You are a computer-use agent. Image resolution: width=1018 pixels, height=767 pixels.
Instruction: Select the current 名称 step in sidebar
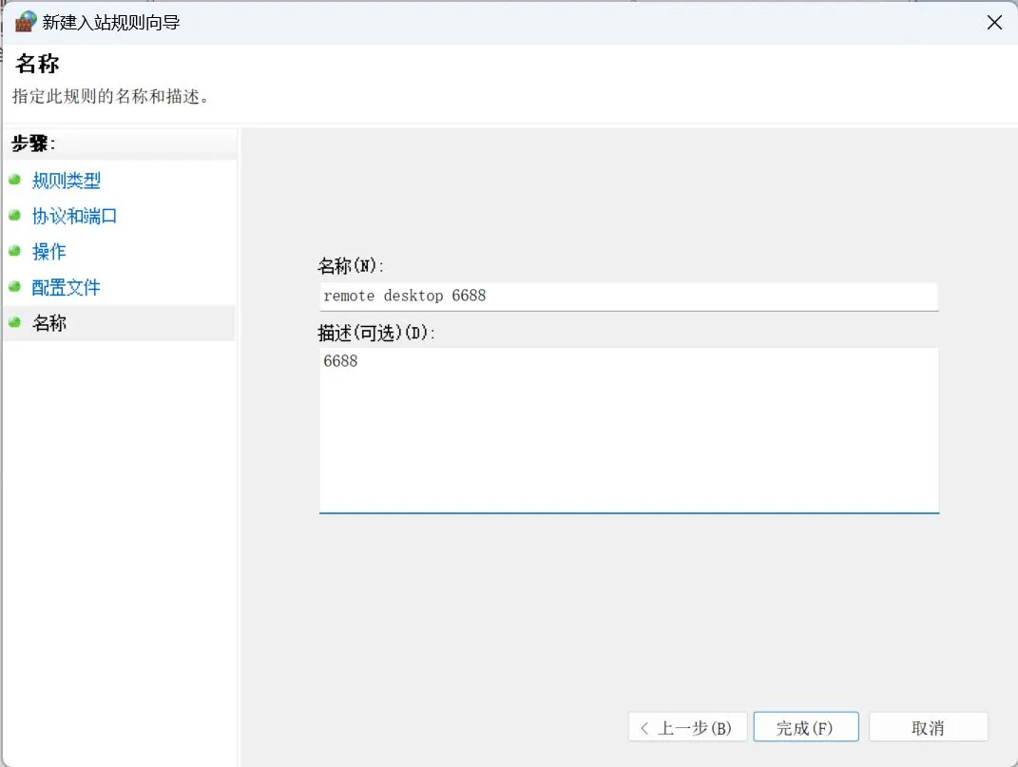[120, 323]
